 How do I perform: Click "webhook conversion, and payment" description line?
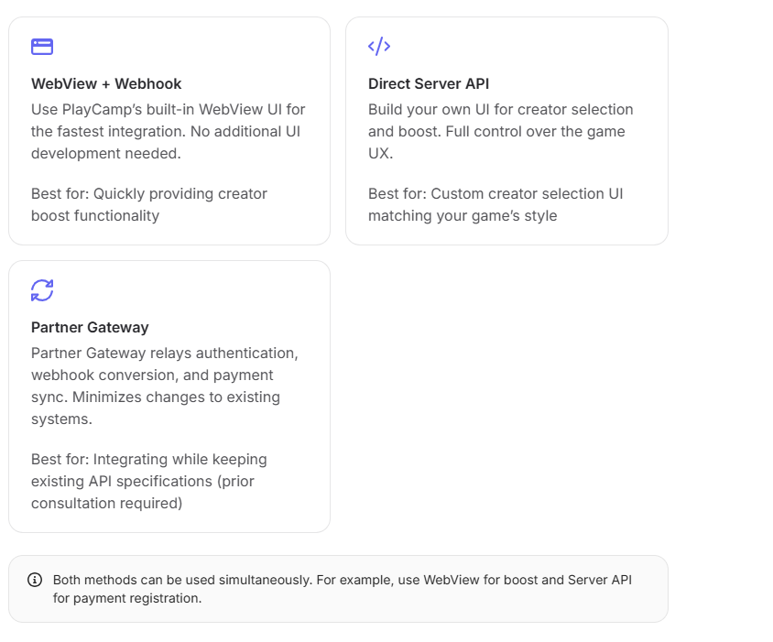[152, 375]
